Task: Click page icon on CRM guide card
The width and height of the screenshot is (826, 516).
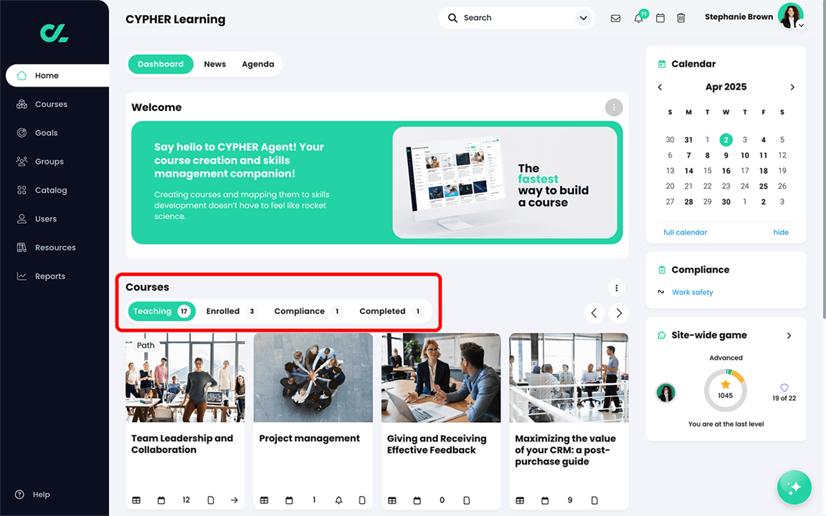Action: click(x=594, y=500)
